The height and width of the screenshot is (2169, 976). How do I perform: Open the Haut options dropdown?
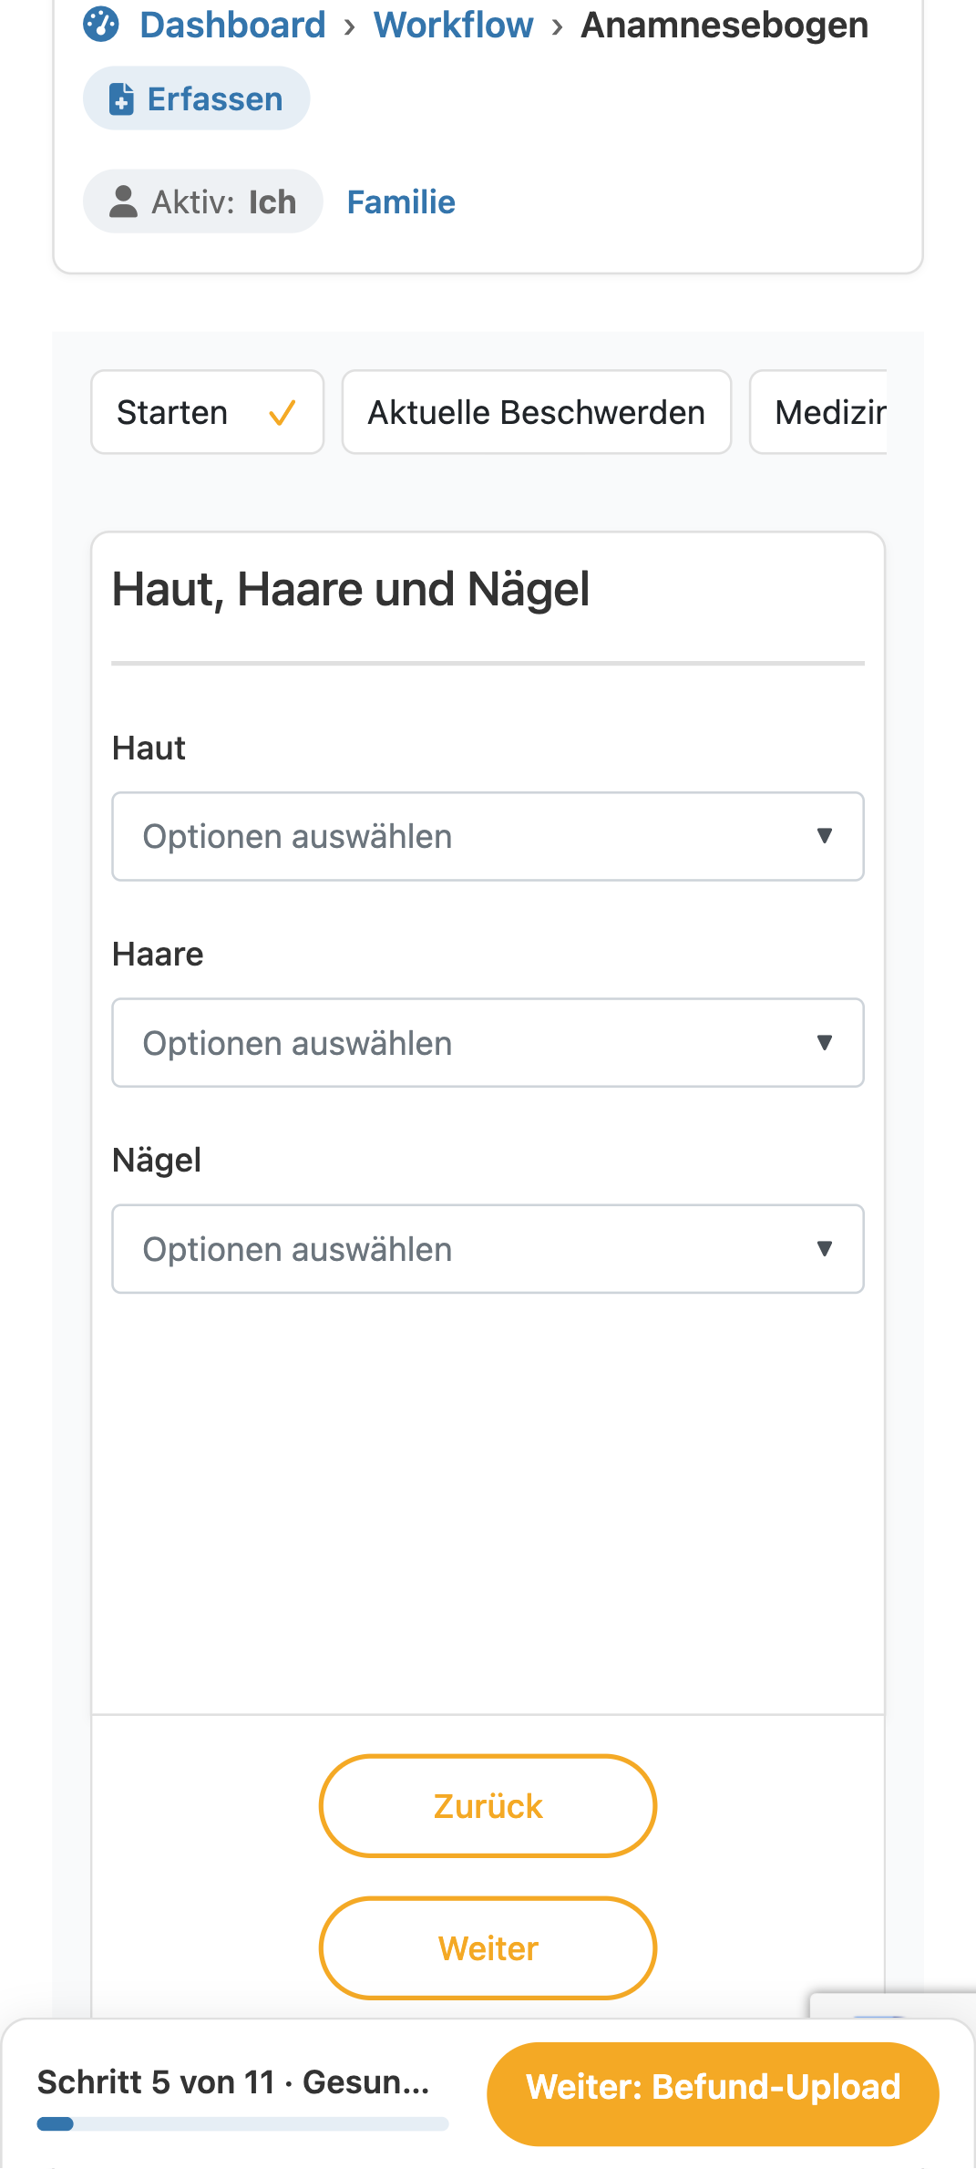[488, 836]
